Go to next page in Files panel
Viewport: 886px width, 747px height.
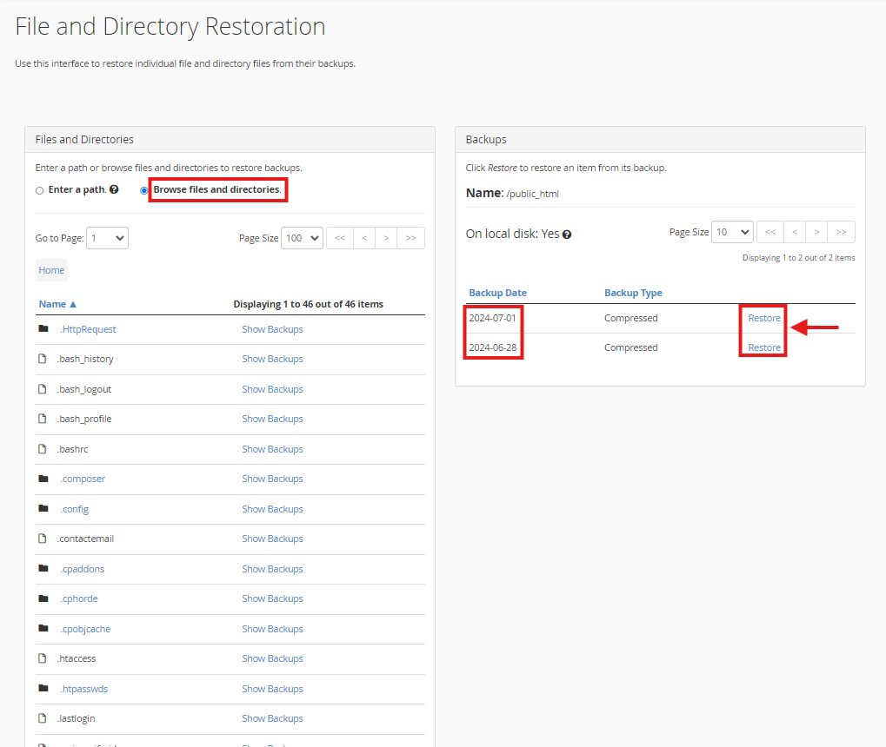pos(387,238)
